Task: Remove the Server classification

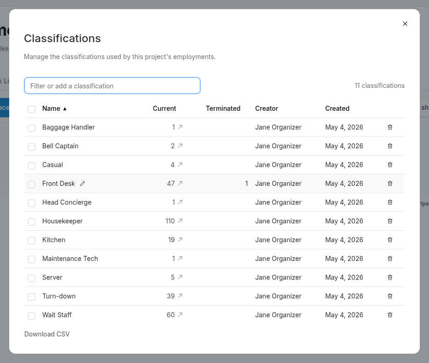Action: [390, 277]
